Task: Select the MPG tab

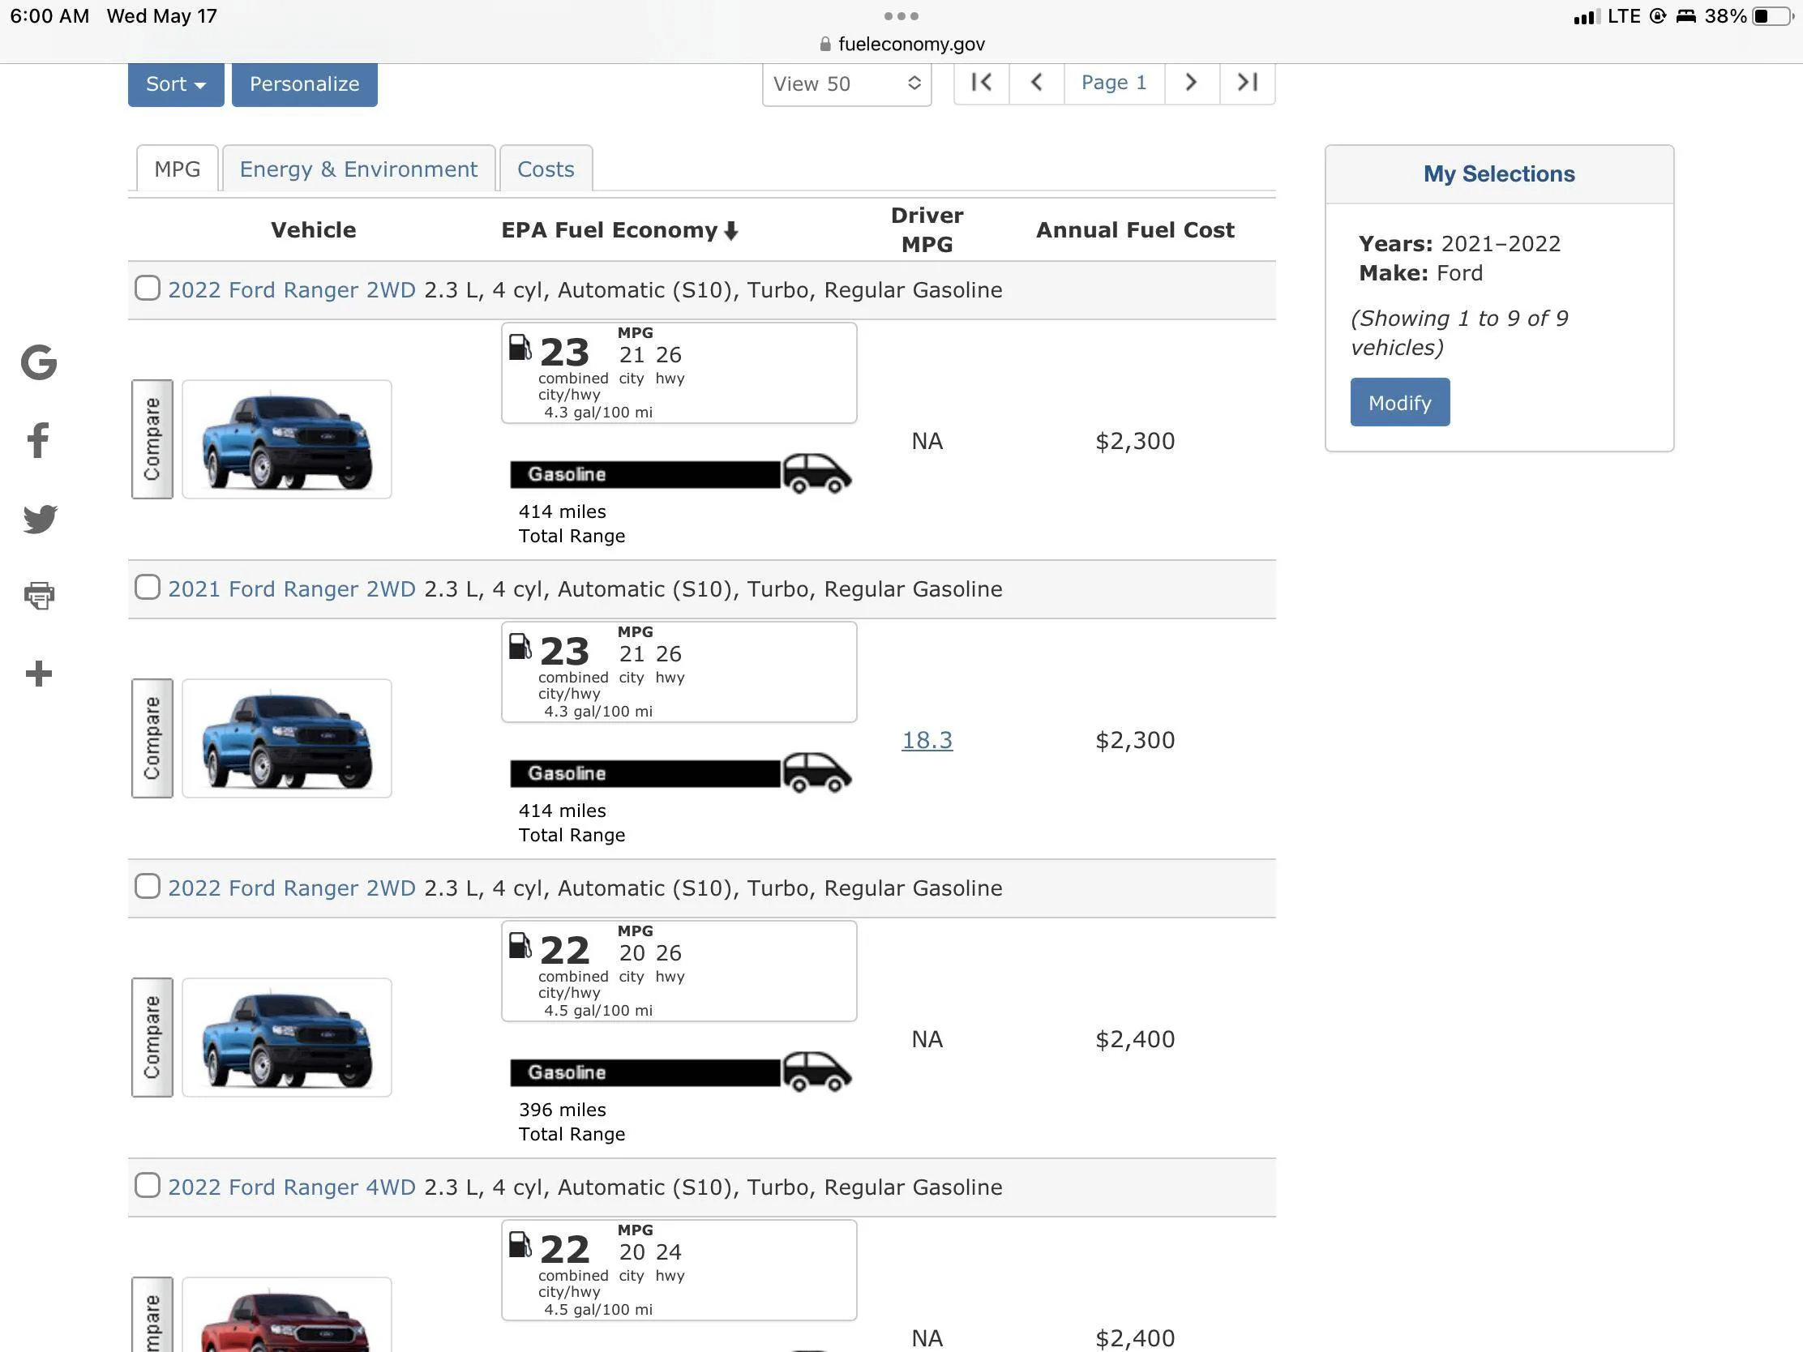Action: [x=177, y=169]
